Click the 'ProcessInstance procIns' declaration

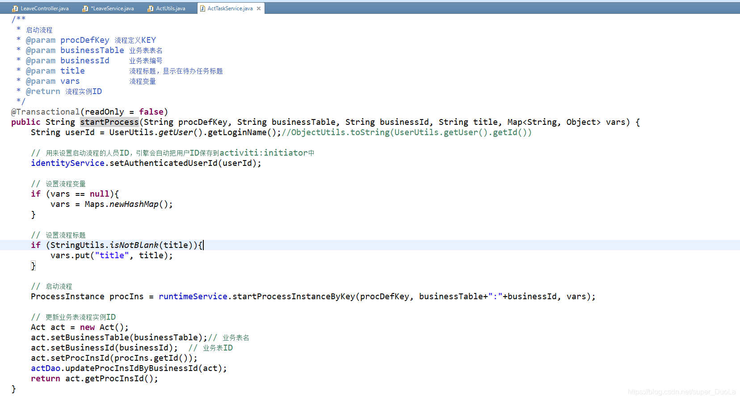[87, 297]
